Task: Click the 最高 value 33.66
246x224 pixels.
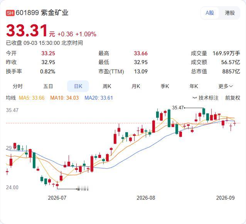Action: (141, 53)
